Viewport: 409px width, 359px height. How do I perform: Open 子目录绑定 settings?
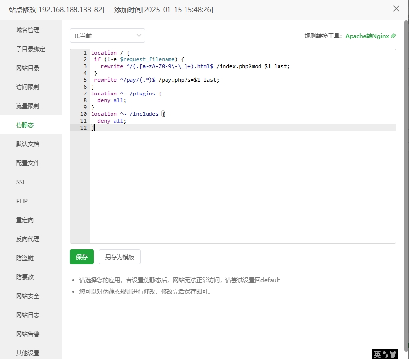tap(28, 49)
